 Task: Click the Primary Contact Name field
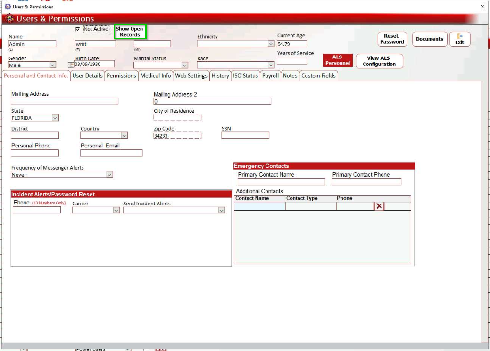[x=281, y=182]
